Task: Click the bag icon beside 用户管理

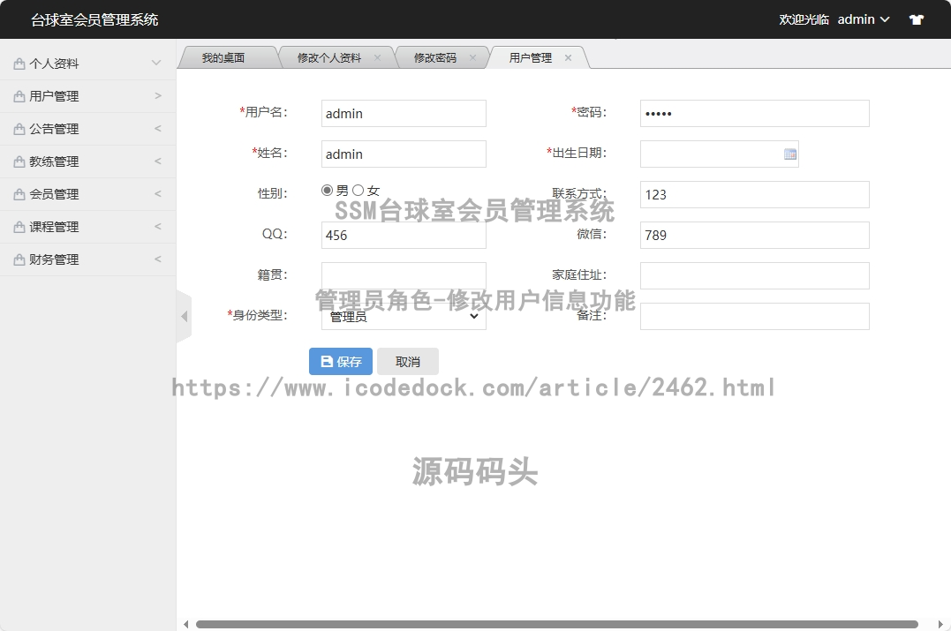Action: [x=19, y=96]
